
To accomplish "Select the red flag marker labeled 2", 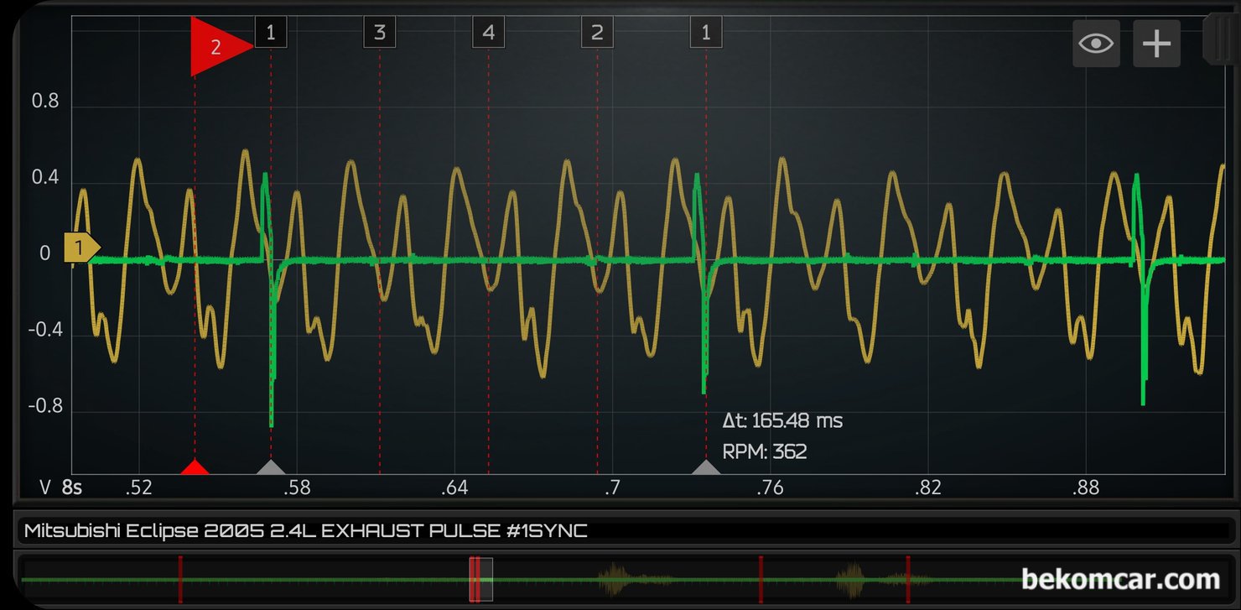I will pos(220,46).
